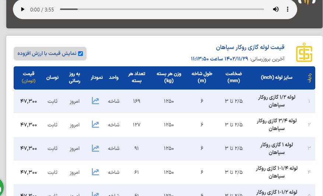Click the سایز لوله (inch) column header
This screenshot has height=196, width=323.
click(x=277, y=77)
